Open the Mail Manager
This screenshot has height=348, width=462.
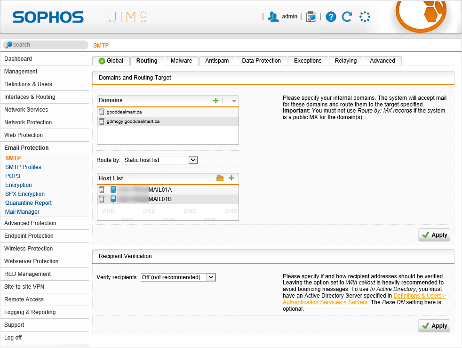pyautogui.click(x=22, y=212)
